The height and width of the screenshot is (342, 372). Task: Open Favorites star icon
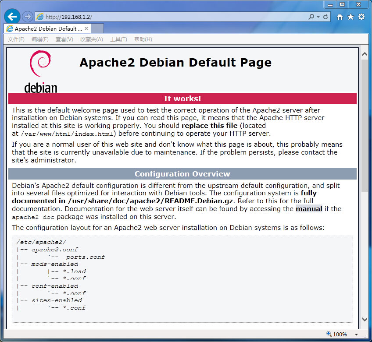[x=351, y=17]
